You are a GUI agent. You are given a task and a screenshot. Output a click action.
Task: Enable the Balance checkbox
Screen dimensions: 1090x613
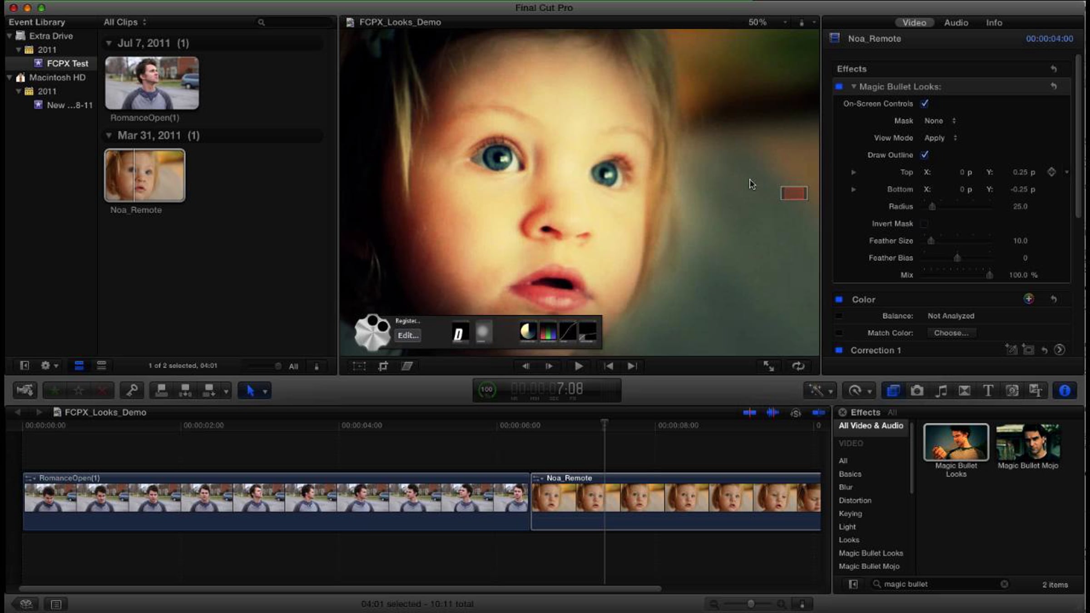pyautogui.click(x=839, y=316)
